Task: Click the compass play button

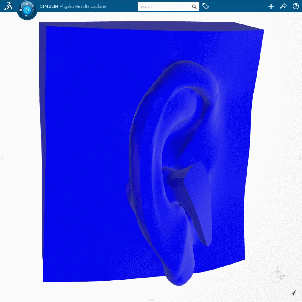Action: (27, 10)
